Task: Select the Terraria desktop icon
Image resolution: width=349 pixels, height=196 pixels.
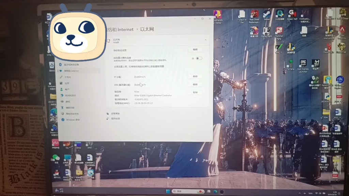Action: pyautogui.click(x=290, y=65)
